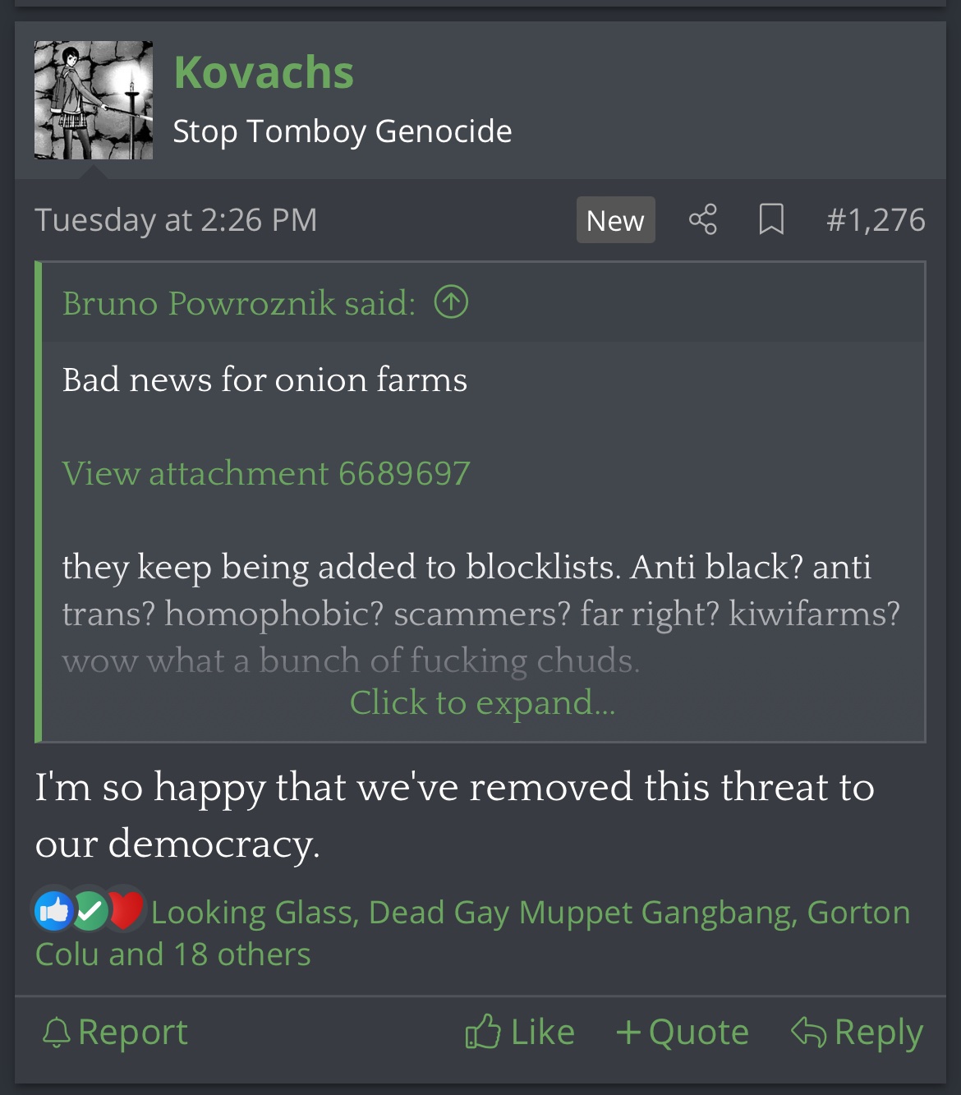This screenshot has width=961, height=1095.
Task: Click the reply arrow icon
Action: coord(808,1032)
